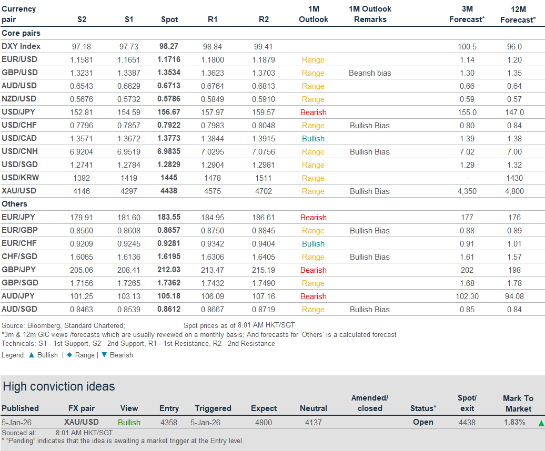Select the EUR/CHF Bullish outlook cell
Viewport: 545px width, 451px height.
[x=313, y=244]
